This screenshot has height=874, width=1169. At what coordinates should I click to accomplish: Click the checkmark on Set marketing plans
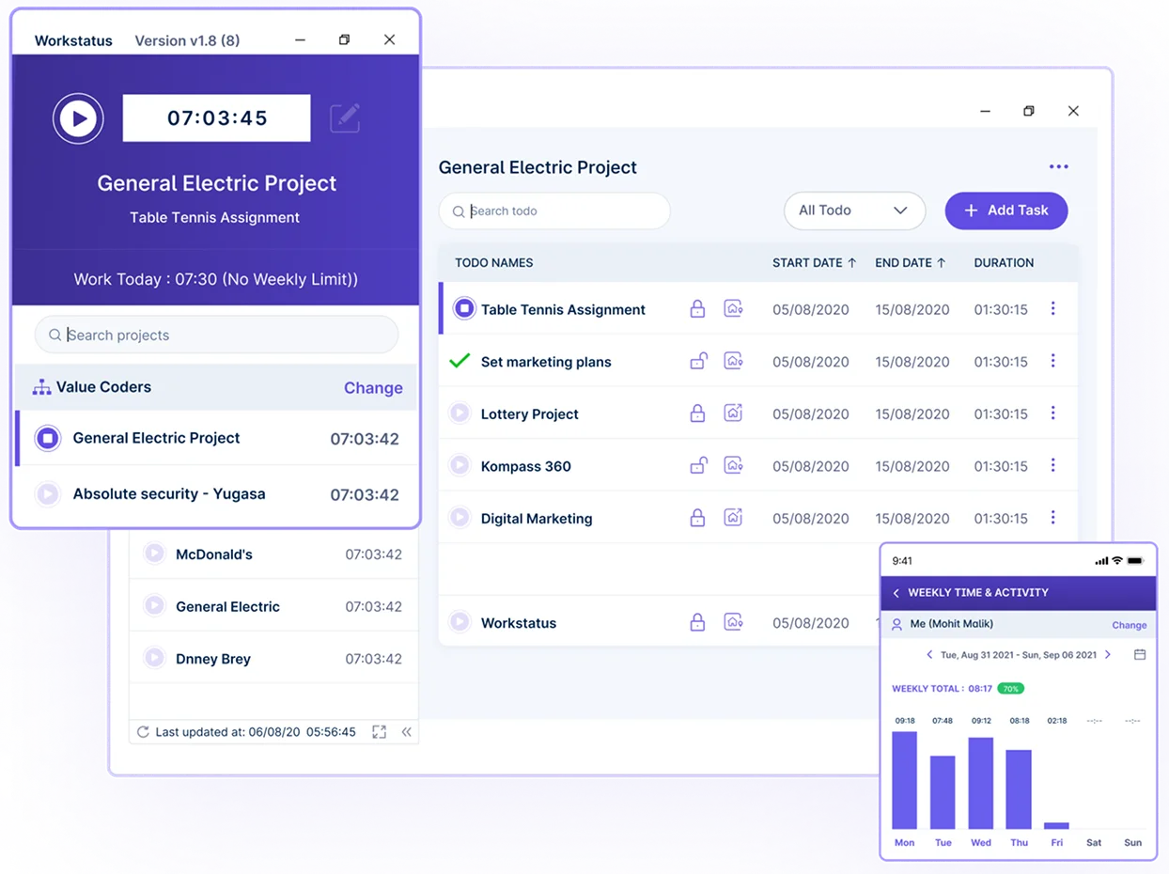(460, 361)
